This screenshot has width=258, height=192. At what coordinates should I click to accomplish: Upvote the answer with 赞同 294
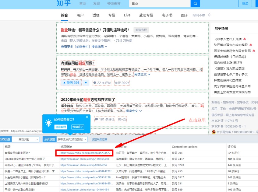pyautogui.click(x=71, y=82)
